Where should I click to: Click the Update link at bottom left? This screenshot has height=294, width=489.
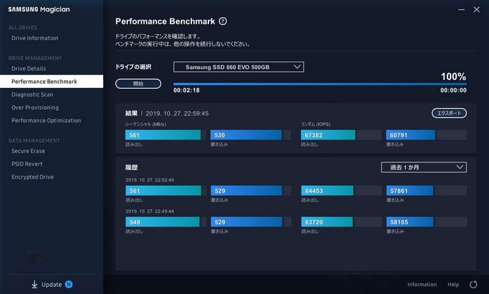point(51,284)
